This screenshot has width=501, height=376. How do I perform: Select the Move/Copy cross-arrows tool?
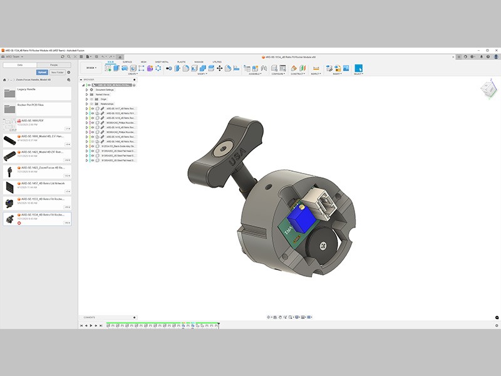[220, 68]
